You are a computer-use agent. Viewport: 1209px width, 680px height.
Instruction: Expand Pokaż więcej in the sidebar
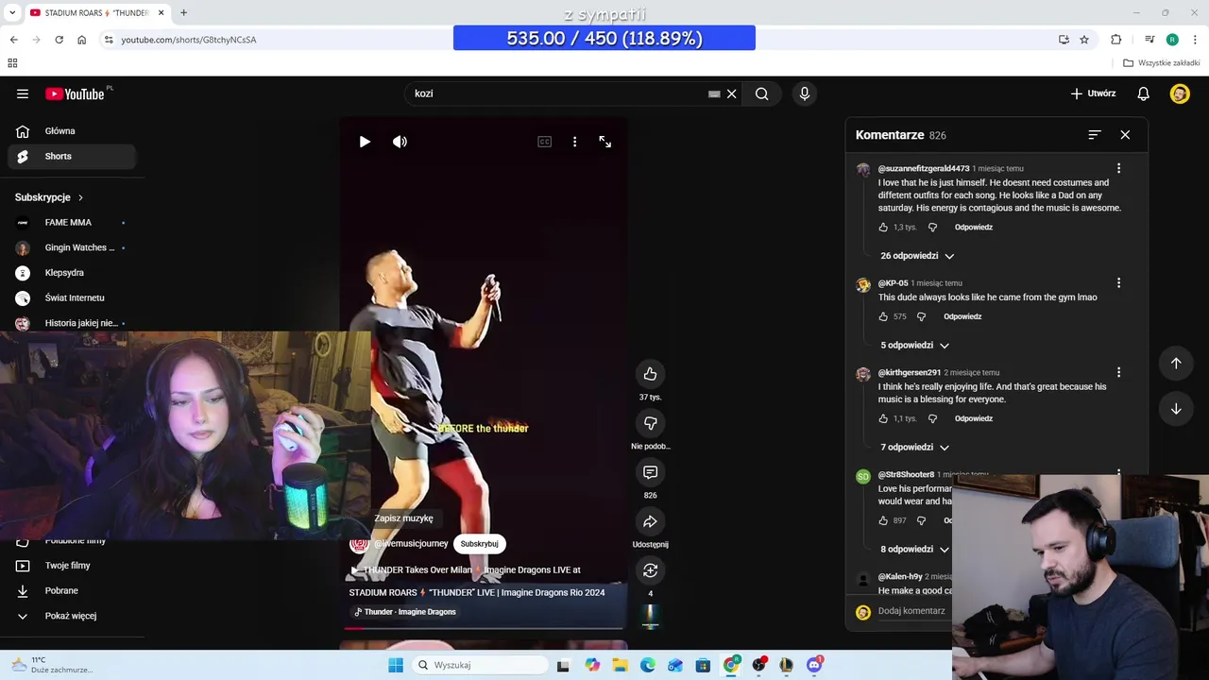[x=72, y=617]
